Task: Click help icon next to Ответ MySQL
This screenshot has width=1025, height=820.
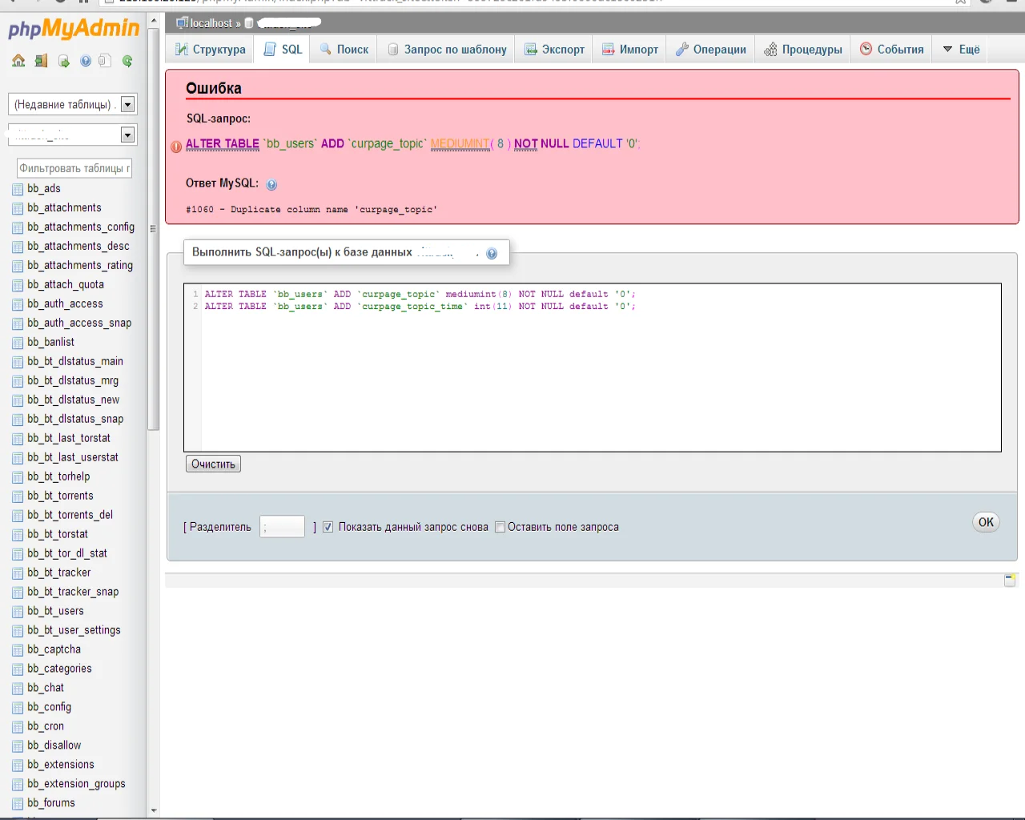Action: coord(271,184)
